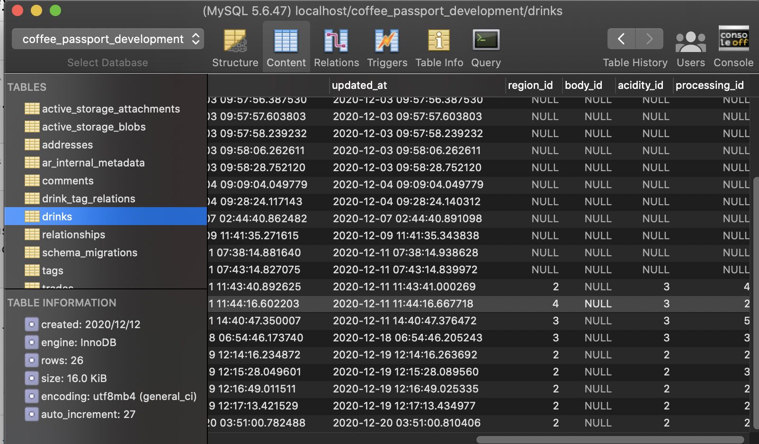Viewport: 759px width, 444px height.
Task: Select the comments table in the sidebar
Action: coord(68,180)
